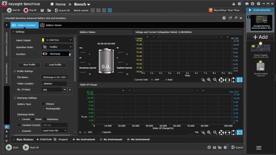Go to Home in the breadcrumb
The image size is (276, 155).
tap(58, 4)
